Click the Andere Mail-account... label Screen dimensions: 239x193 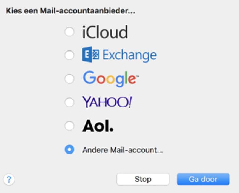tap(123, 150)
